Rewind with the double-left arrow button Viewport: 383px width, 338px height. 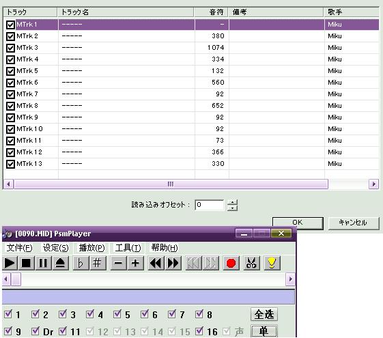pos(156,263)
